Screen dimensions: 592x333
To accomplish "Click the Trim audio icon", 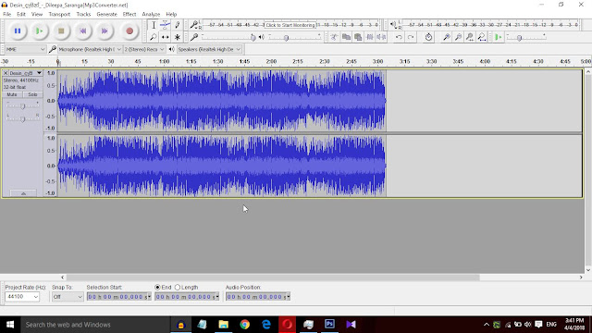I will (370, 37).
